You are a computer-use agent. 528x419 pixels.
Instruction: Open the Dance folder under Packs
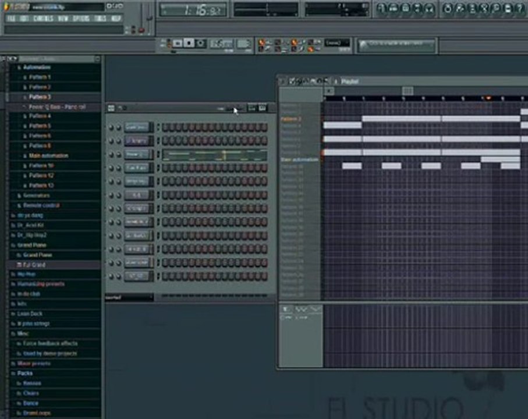30,403
